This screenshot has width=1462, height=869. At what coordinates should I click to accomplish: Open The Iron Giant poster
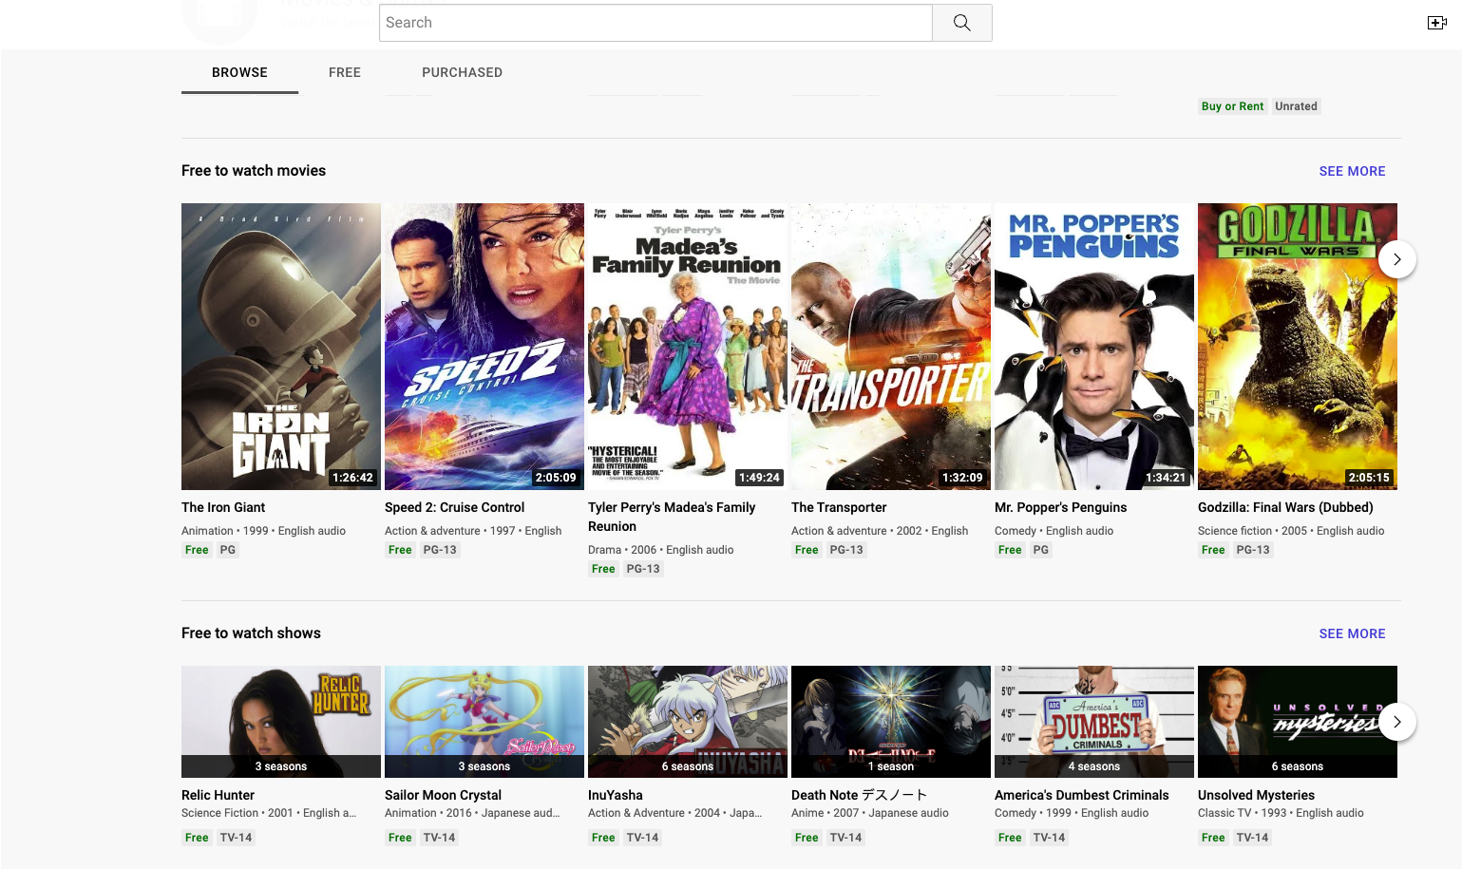[x=281, y=347]
